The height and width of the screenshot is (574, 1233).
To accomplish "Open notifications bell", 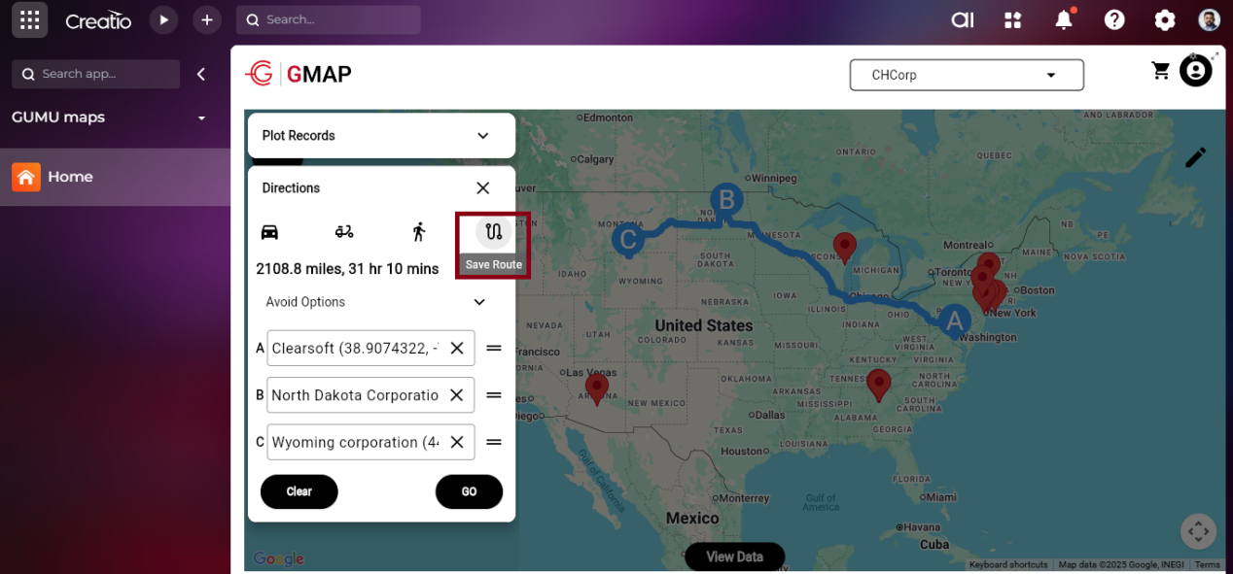I will [1064, 19].
